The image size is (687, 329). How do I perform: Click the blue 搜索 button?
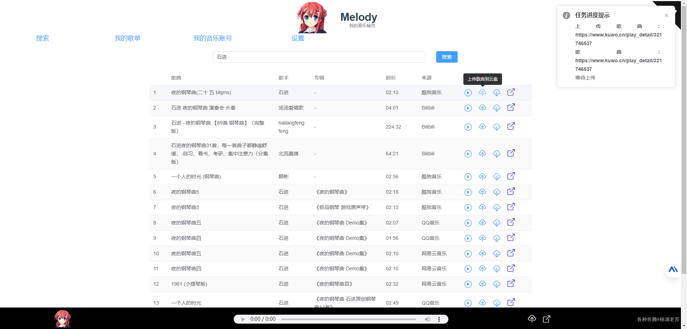pos(447,57)
